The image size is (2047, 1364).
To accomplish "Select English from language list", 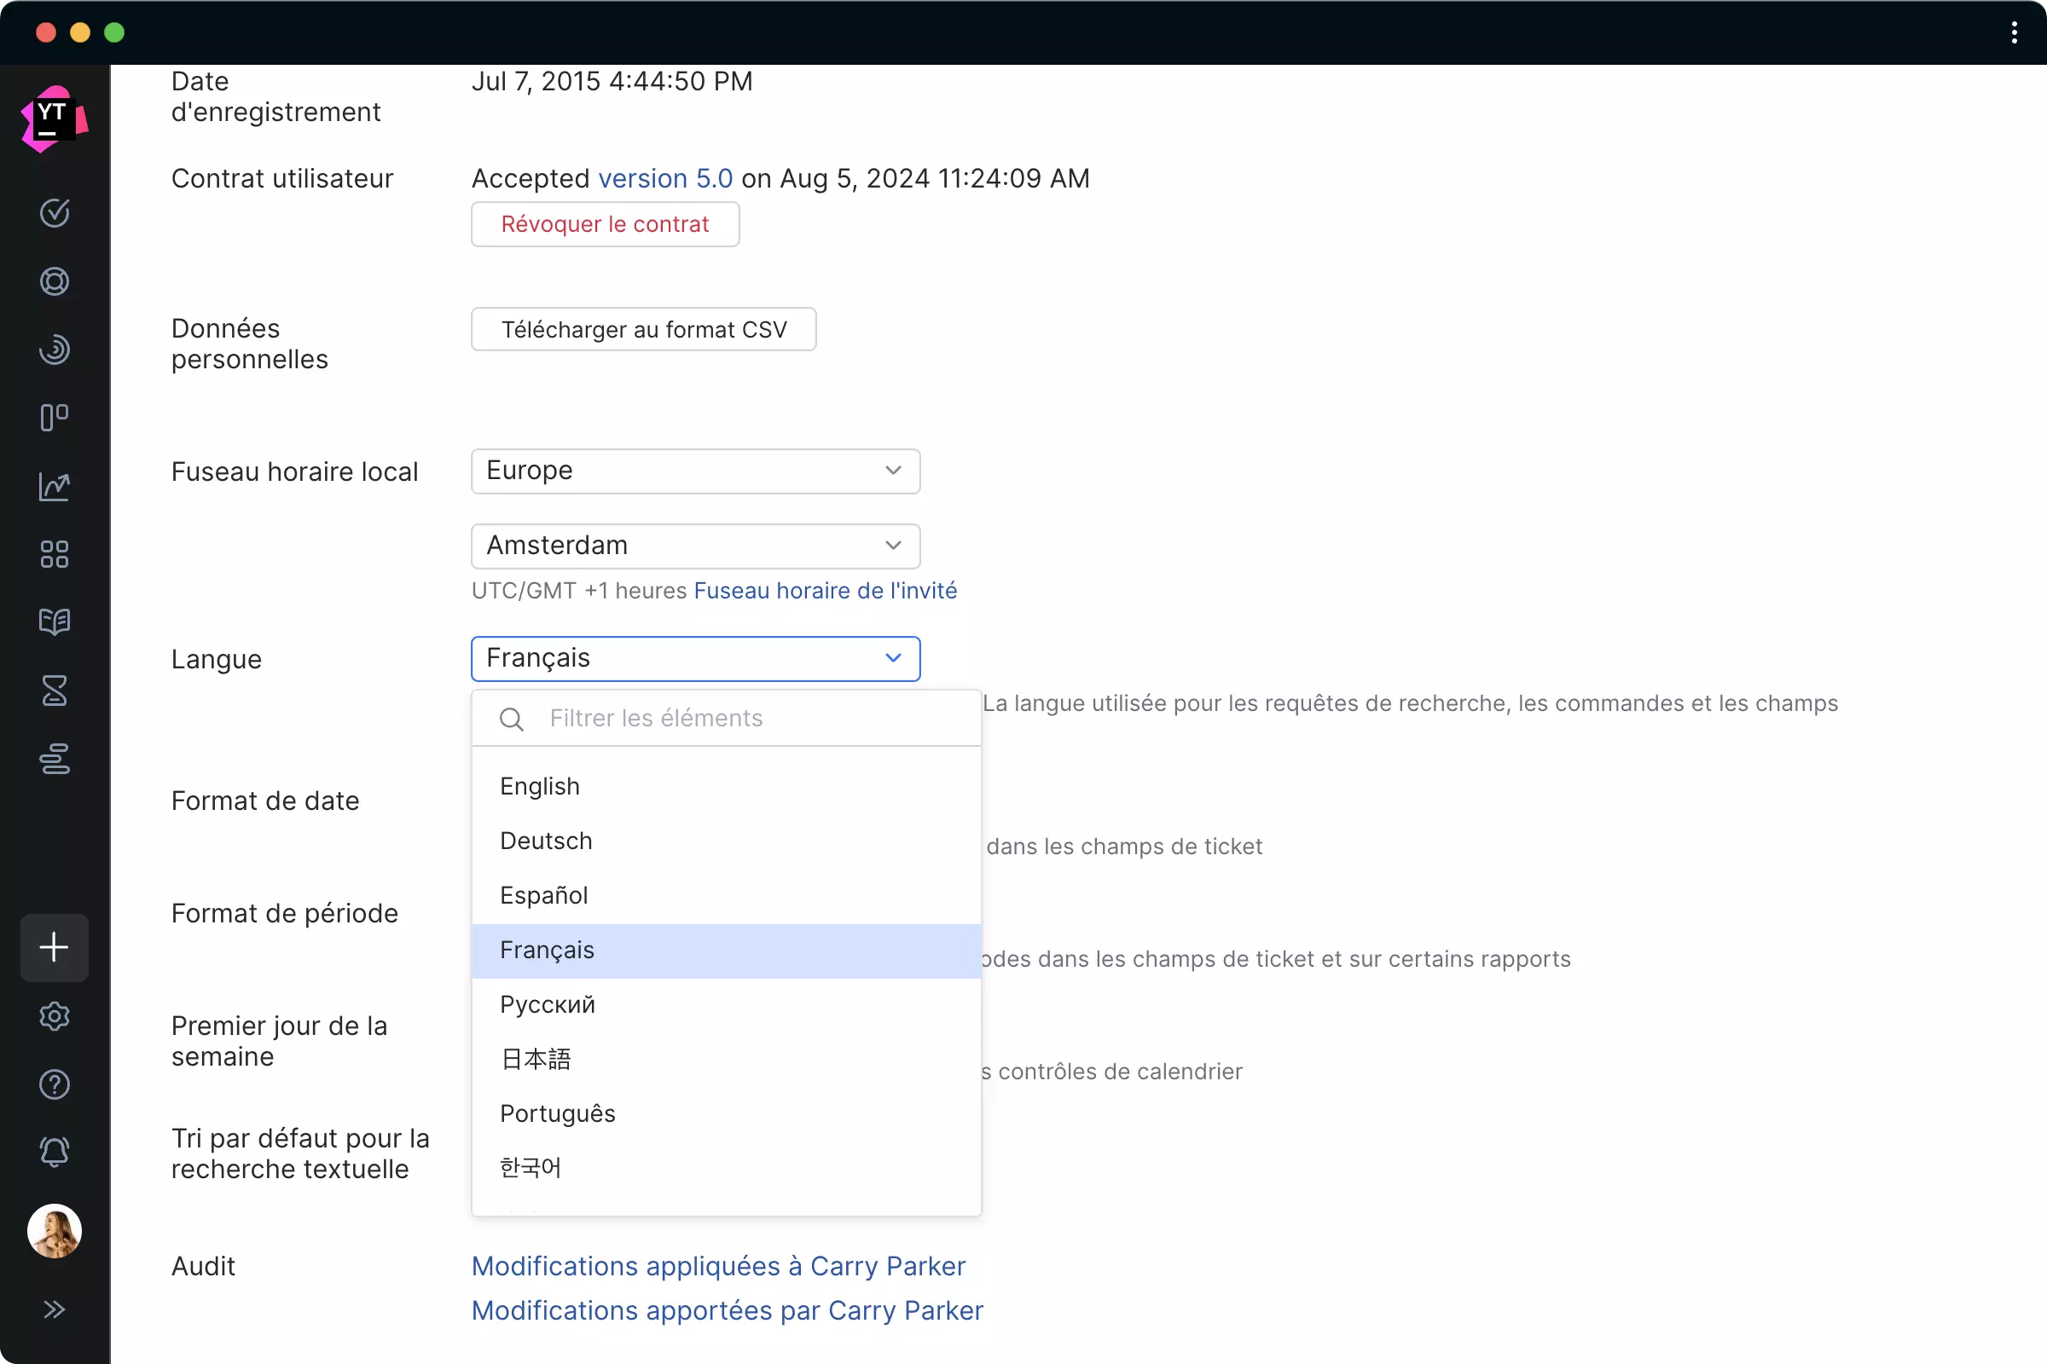I will coord(540,786).
